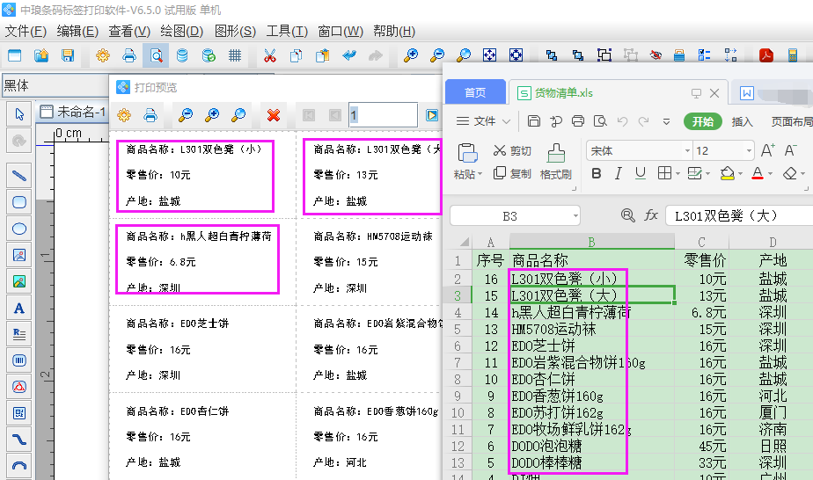Toggle italic formatting in WPS
The height and width of the screenshot is (480, 813).
coord(619,173)
